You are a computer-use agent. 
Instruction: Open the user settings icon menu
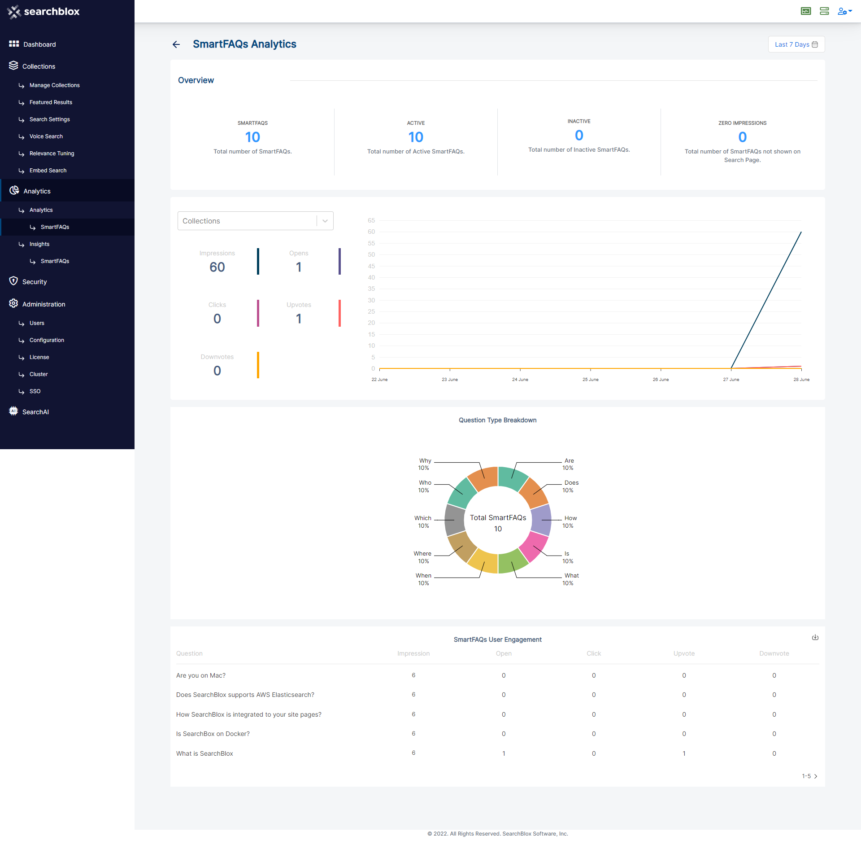844,11
